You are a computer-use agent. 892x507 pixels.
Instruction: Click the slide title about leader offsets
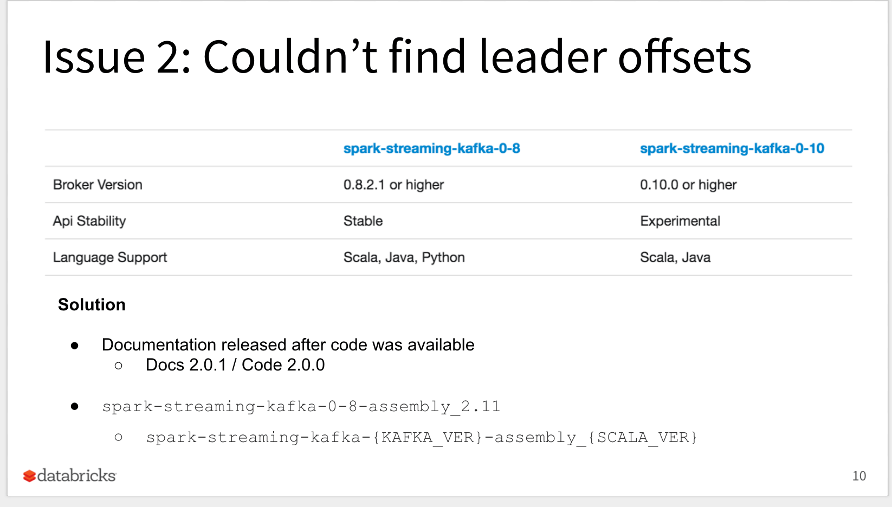coord(397,56)
